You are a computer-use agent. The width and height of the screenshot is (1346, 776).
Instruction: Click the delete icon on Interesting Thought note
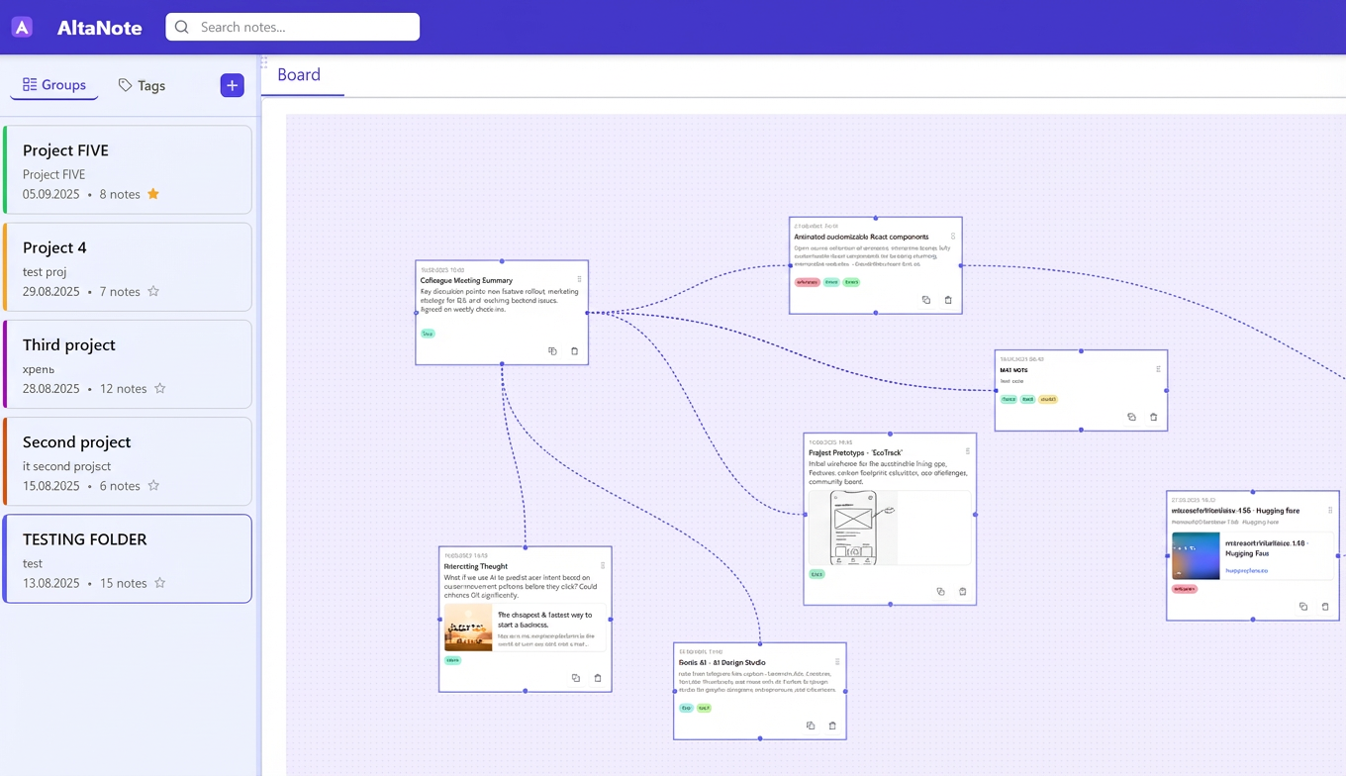click(x=597, y=678)
